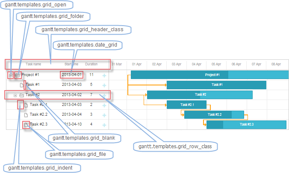Click the Task name column header
Screen dimensions: 289x173
(33, 64)
